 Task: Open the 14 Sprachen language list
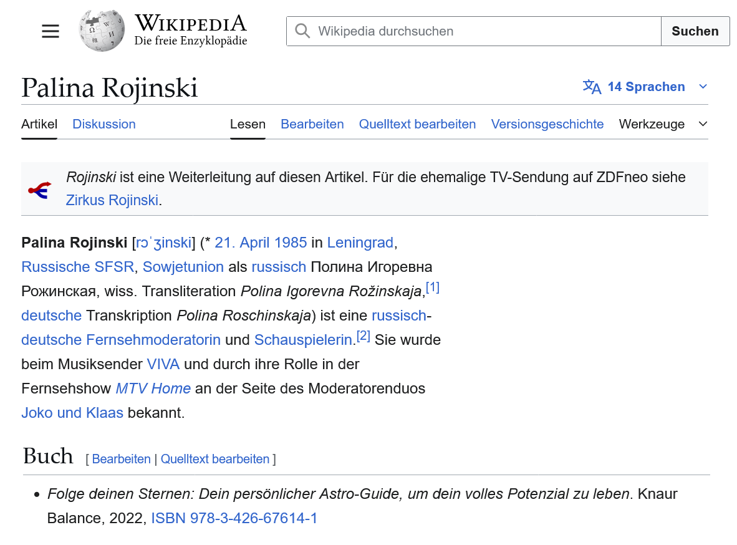pos(647,87)
